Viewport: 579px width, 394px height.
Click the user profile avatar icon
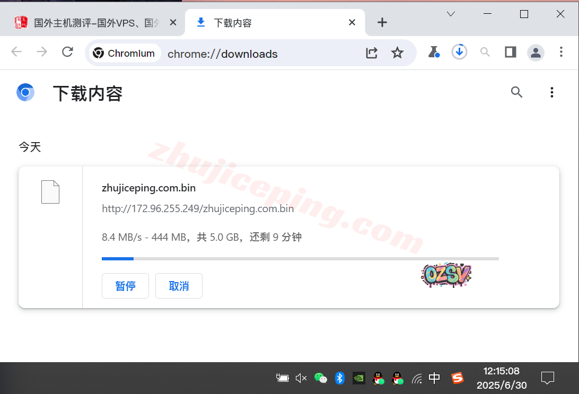(536, 52)
